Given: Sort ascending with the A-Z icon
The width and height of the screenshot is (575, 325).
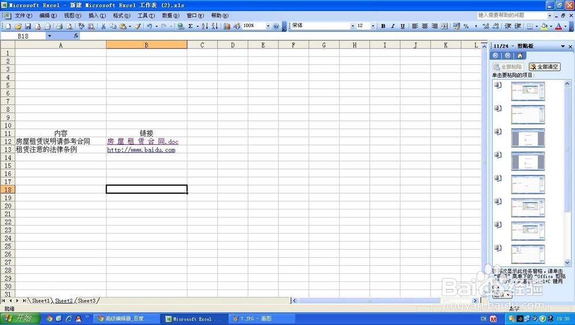Looking at the screenshot, I should [205, 26].
